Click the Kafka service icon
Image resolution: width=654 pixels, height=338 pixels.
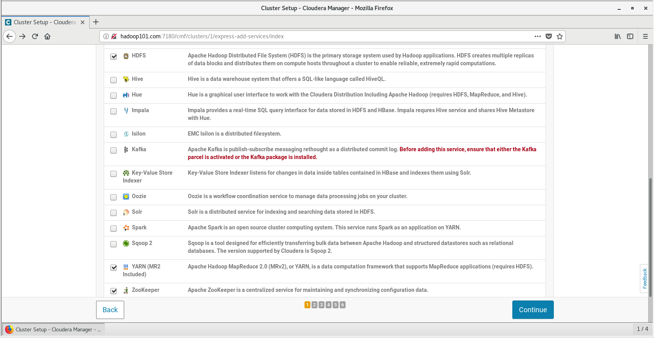click(x=126, y=150)
